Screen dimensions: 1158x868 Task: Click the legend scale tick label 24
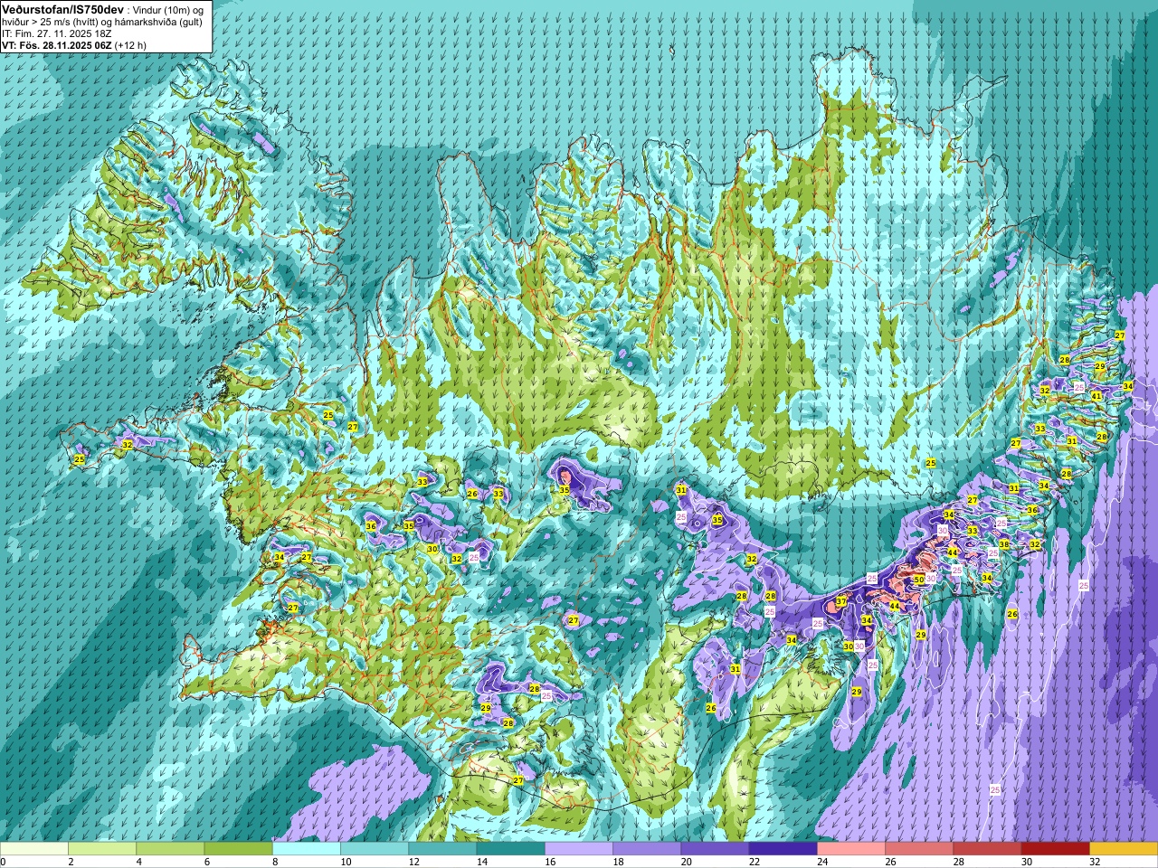coord(823,862)
